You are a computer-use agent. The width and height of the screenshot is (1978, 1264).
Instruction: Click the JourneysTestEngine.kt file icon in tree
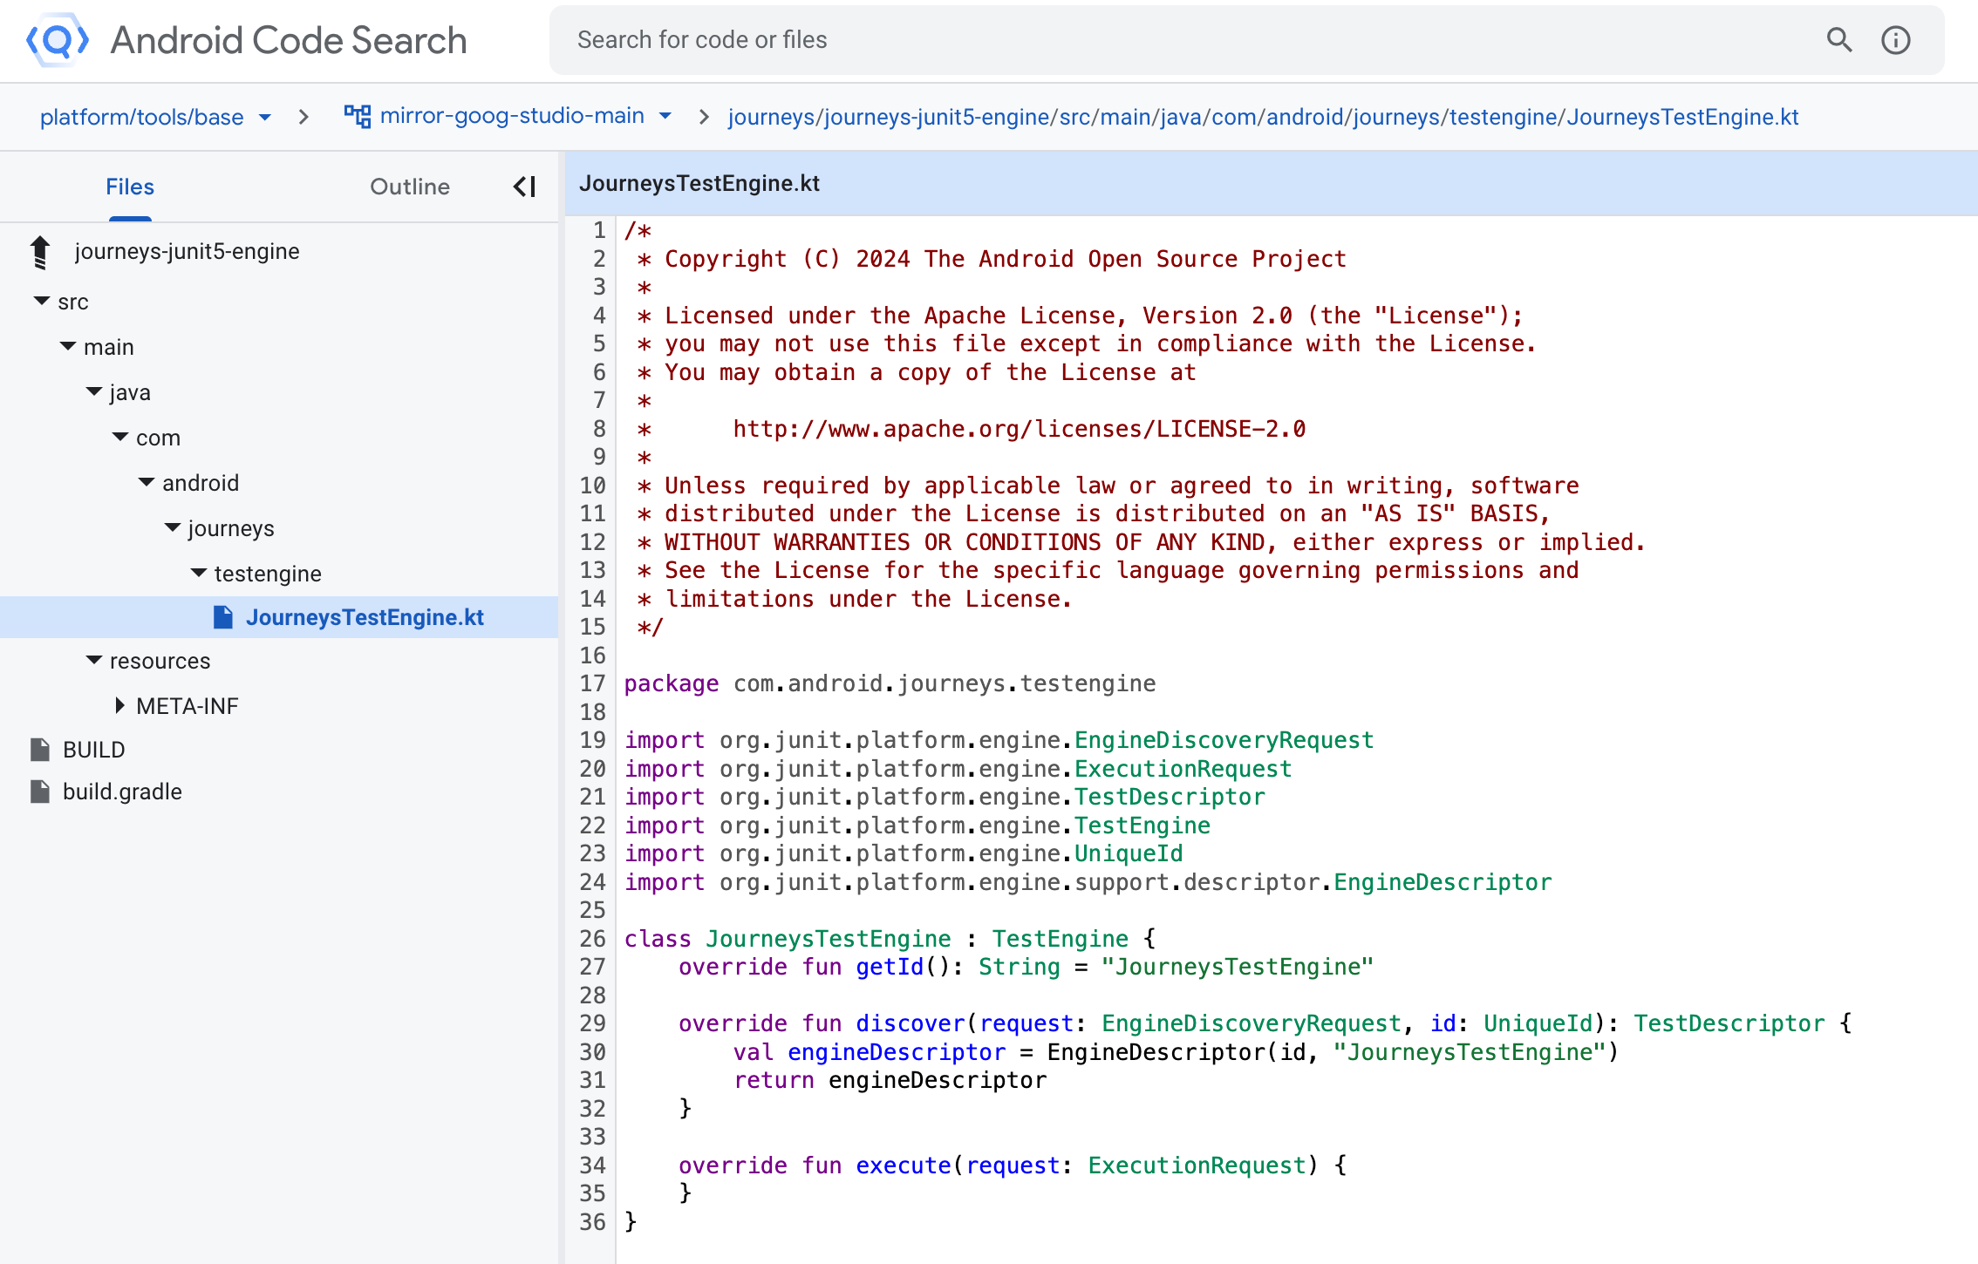click(x=223, y=617)
